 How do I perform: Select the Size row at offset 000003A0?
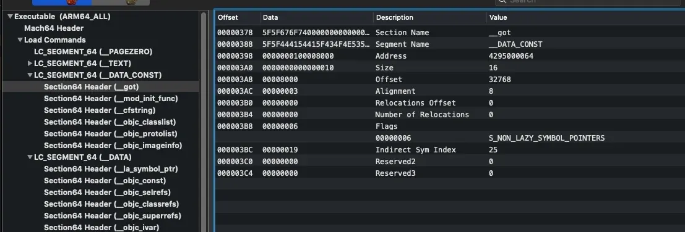(450, 68)
